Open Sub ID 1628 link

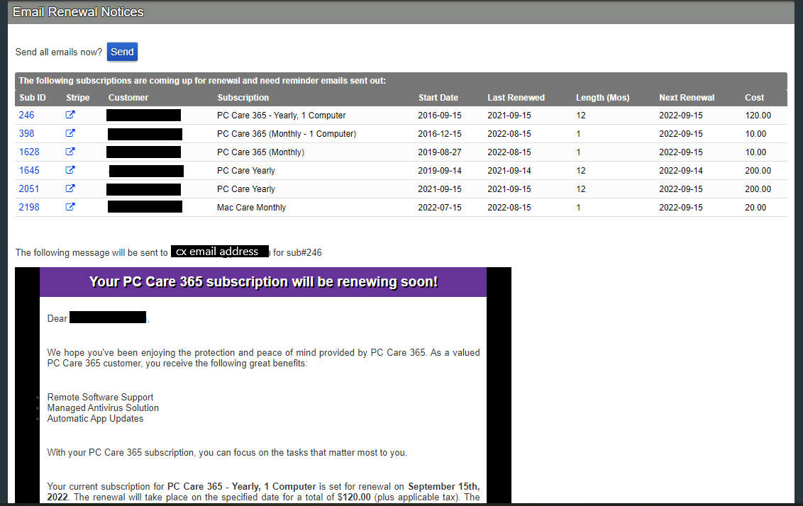click(29, 152)
